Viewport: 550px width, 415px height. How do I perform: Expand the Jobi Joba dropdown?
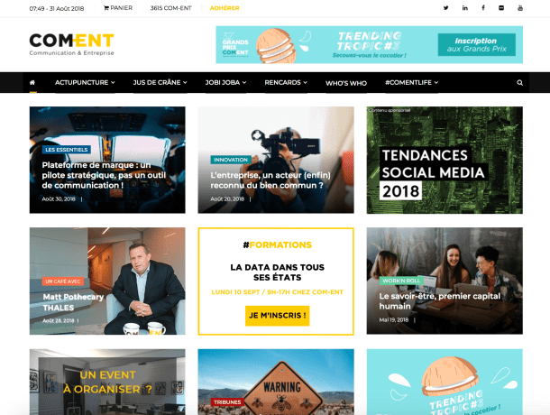(226, 82)
